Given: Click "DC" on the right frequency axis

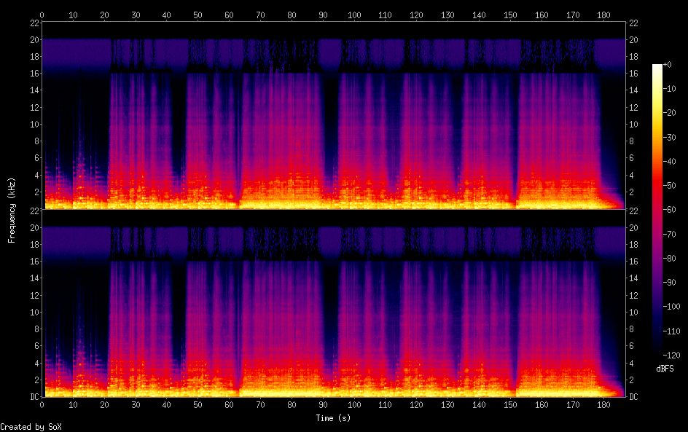Looking at the screenshot, I should [x=633, y=397].
